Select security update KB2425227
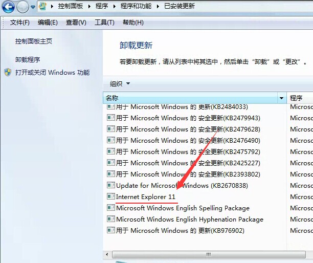The height and width of the screenshot is (263, 313). (x=184, y=163)
